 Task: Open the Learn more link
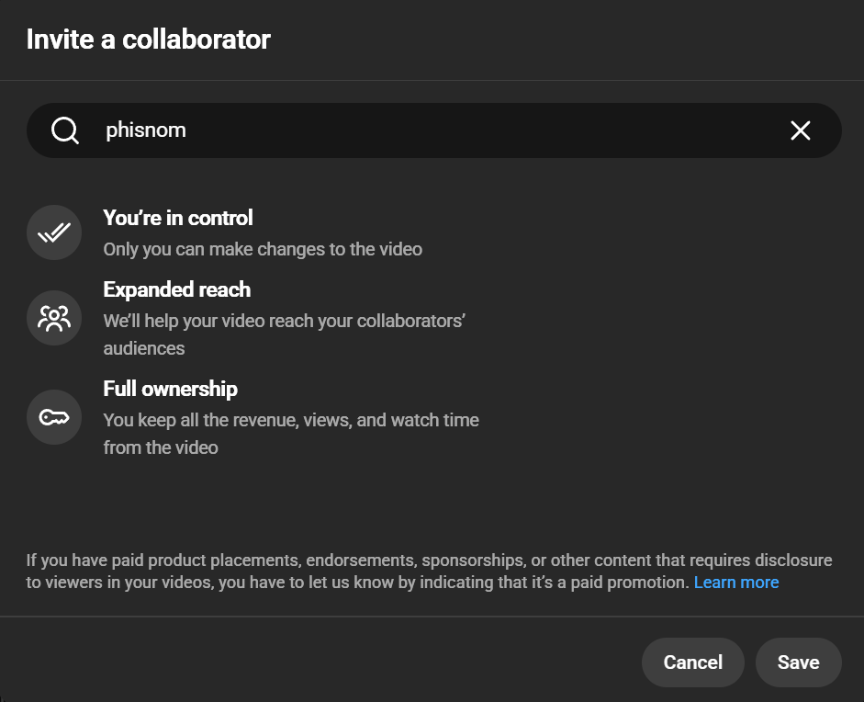[736, 583]
